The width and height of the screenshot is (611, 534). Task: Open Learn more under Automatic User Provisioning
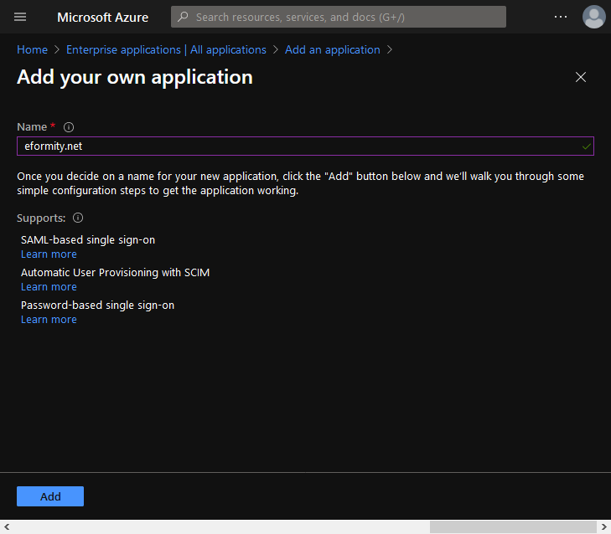tap(49, 287)
